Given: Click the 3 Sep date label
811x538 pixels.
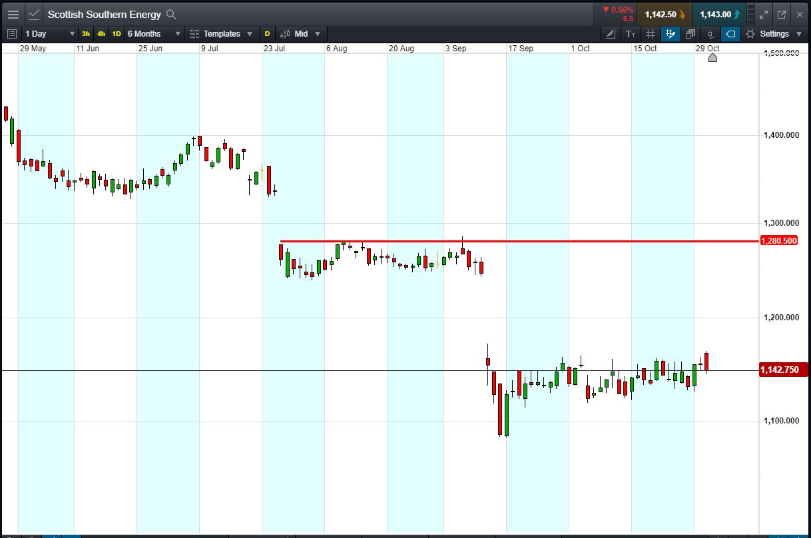Looking at the screenshot, I should coord(456,49).
